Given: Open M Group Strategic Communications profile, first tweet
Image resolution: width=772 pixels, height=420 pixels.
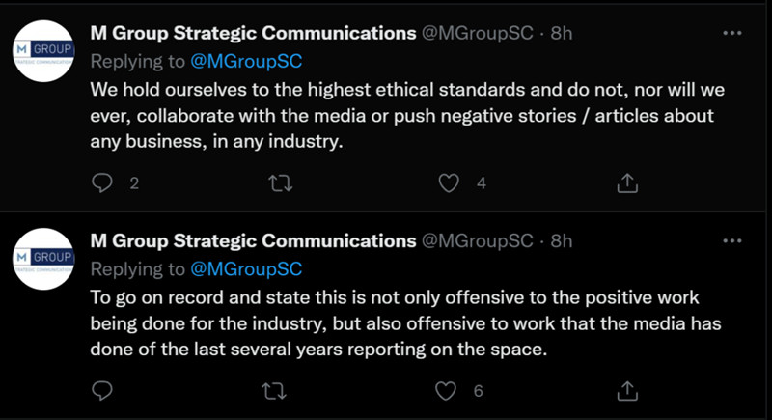Looking at the screenshot, I should (x=253, y=33).
